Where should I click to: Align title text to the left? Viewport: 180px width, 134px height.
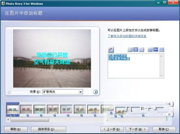point(130,50)
